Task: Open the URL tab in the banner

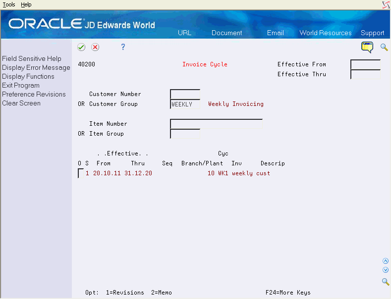Action: coord(184,33)
